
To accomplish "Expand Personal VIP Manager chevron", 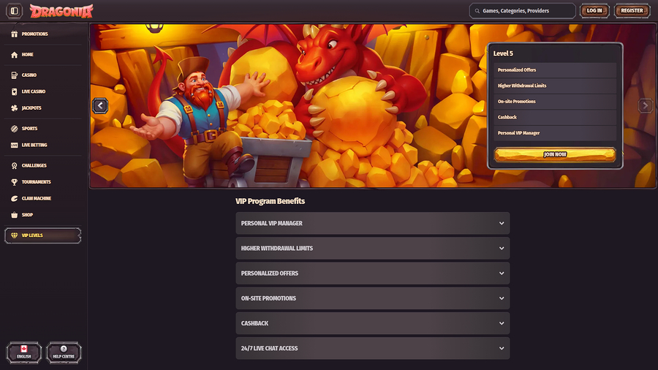I will [502, 223].
